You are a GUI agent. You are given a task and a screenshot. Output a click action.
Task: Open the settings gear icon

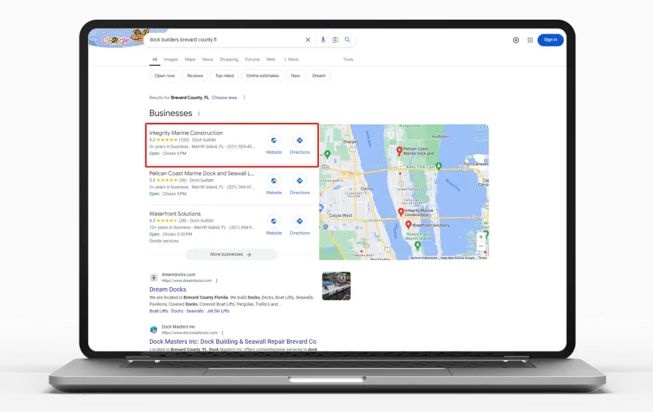click(515, 40)
